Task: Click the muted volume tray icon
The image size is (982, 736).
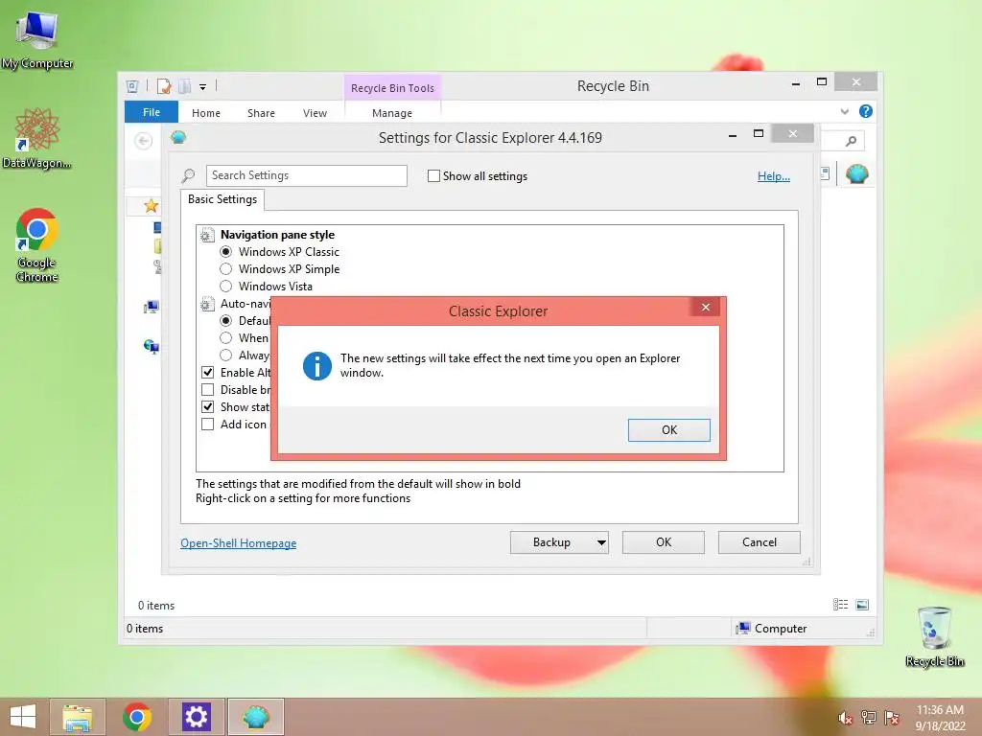Action: pyautogui.click(x=845, y=718)
